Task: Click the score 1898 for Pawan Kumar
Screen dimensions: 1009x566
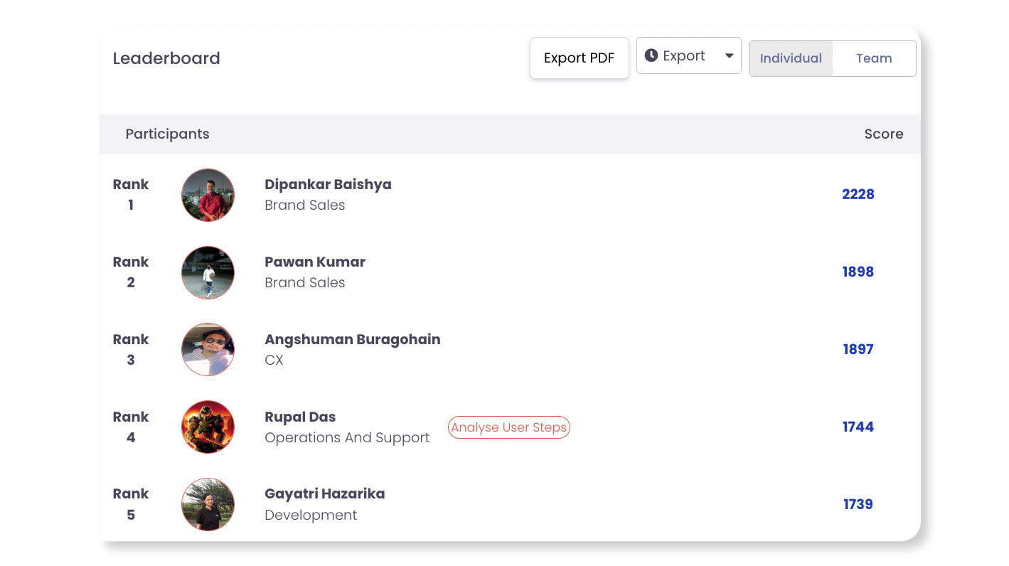Action: [x=858, y=272]
